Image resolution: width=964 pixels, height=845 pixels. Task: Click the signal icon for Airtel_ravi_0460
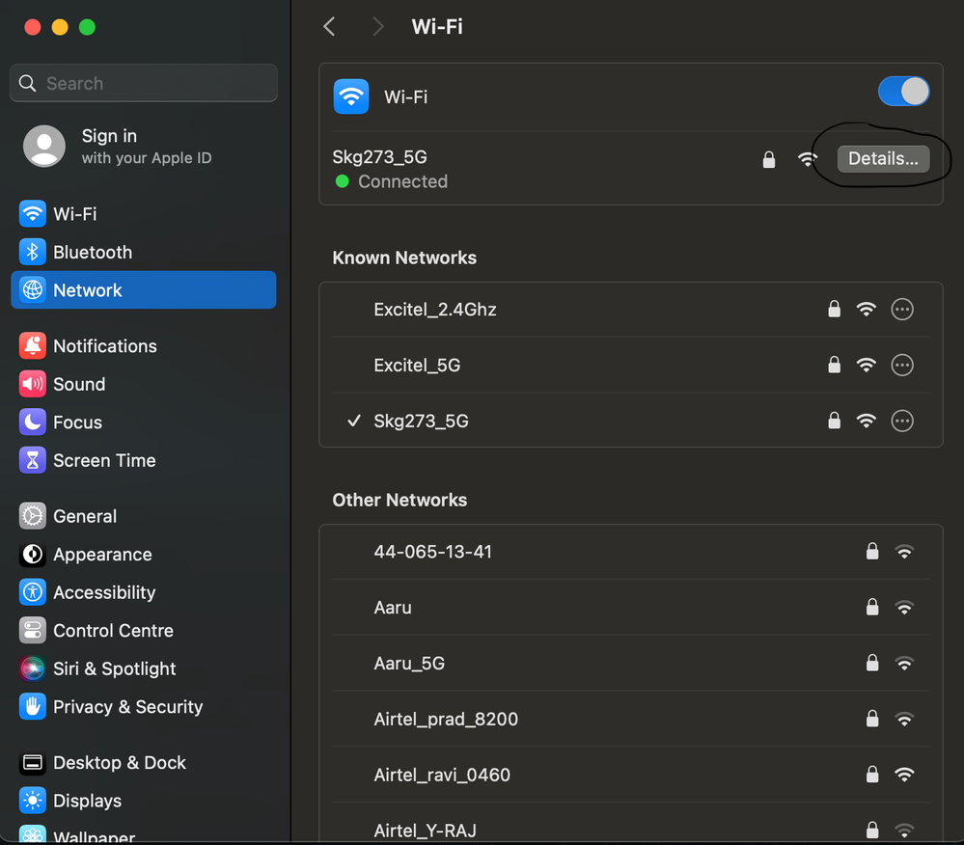coord(904,775)
